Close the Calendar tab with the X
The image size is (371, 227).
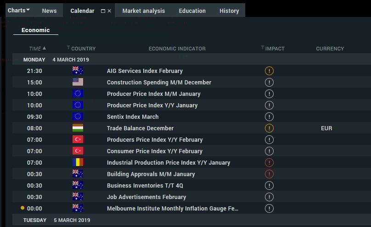109,11
